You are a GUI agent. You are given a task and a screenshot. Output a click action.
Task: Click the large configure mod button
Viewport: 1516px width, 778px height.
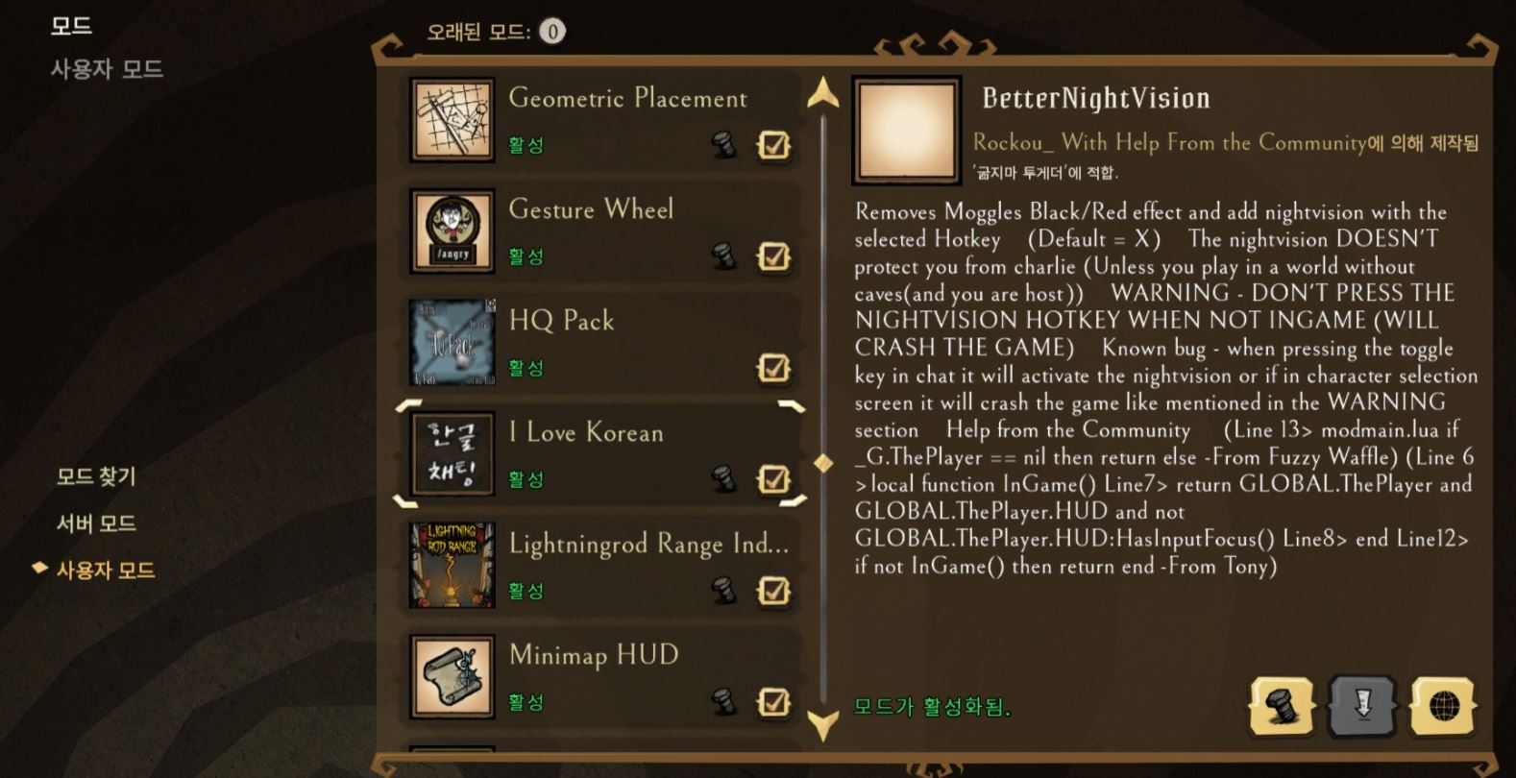click(x=1282, y=706)
